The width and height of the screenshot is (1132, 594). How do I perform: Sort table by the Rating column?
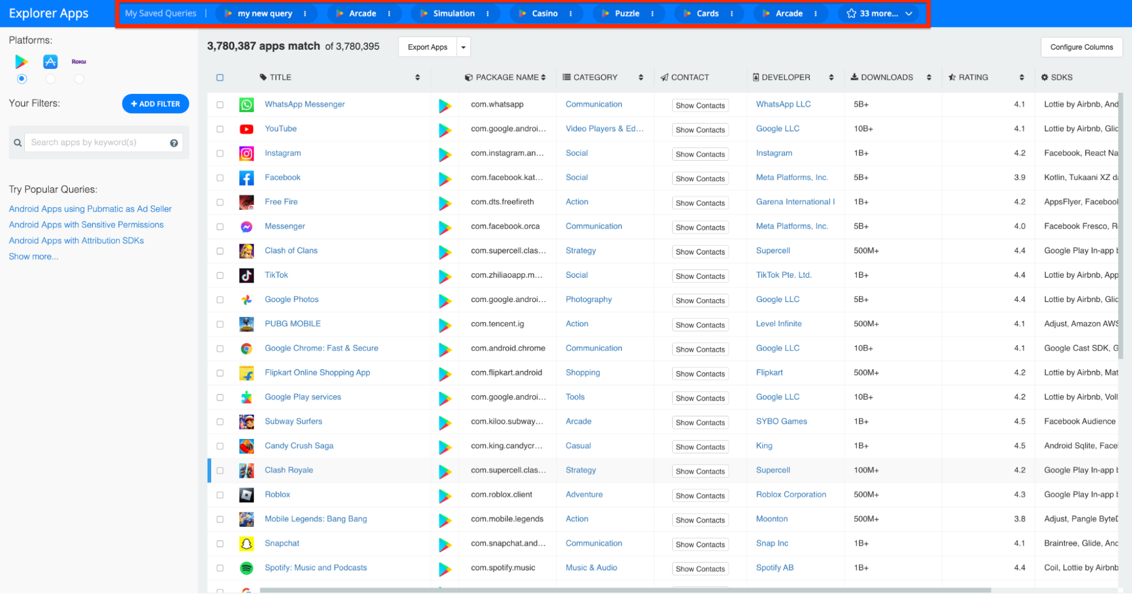[x=1022, y=78]
